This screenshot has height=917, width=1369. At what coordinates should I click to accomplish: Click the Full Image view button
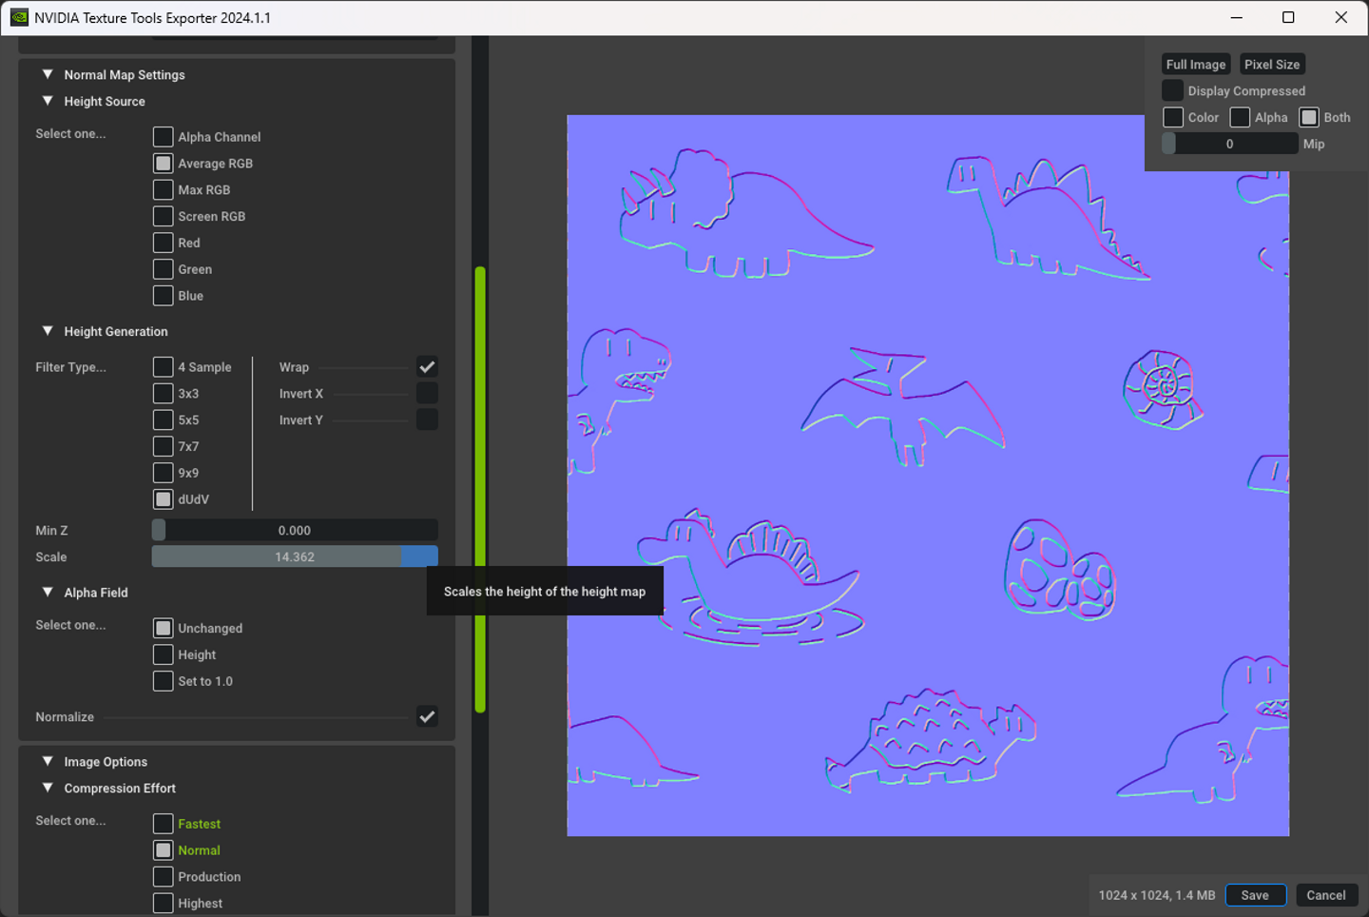1196,64
